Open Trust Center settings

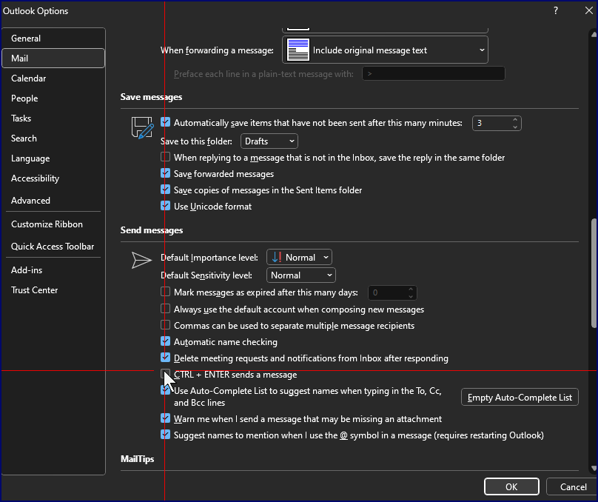click(x=53, y=290)
